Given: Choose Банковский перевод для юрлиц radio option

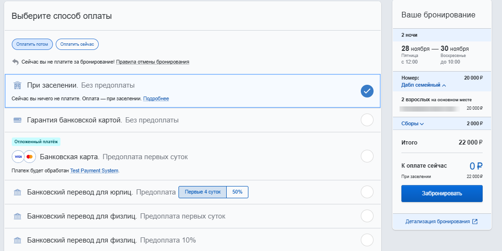Looking at the screenshot, I should pyautogui.click(x=367, y=192).
